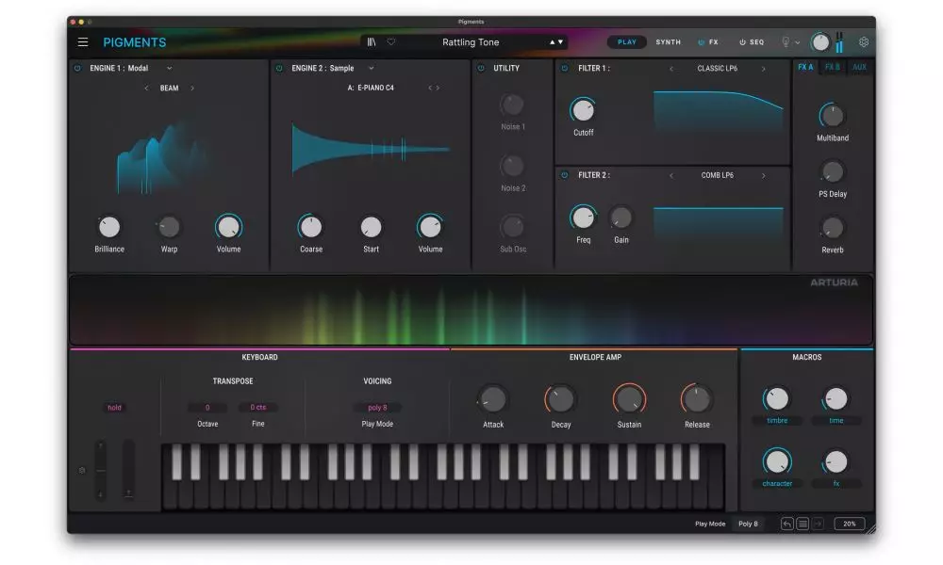Select next Filter 1 type arrow
Viewport: 943px width, 565px height.
[x=764, y=69]
